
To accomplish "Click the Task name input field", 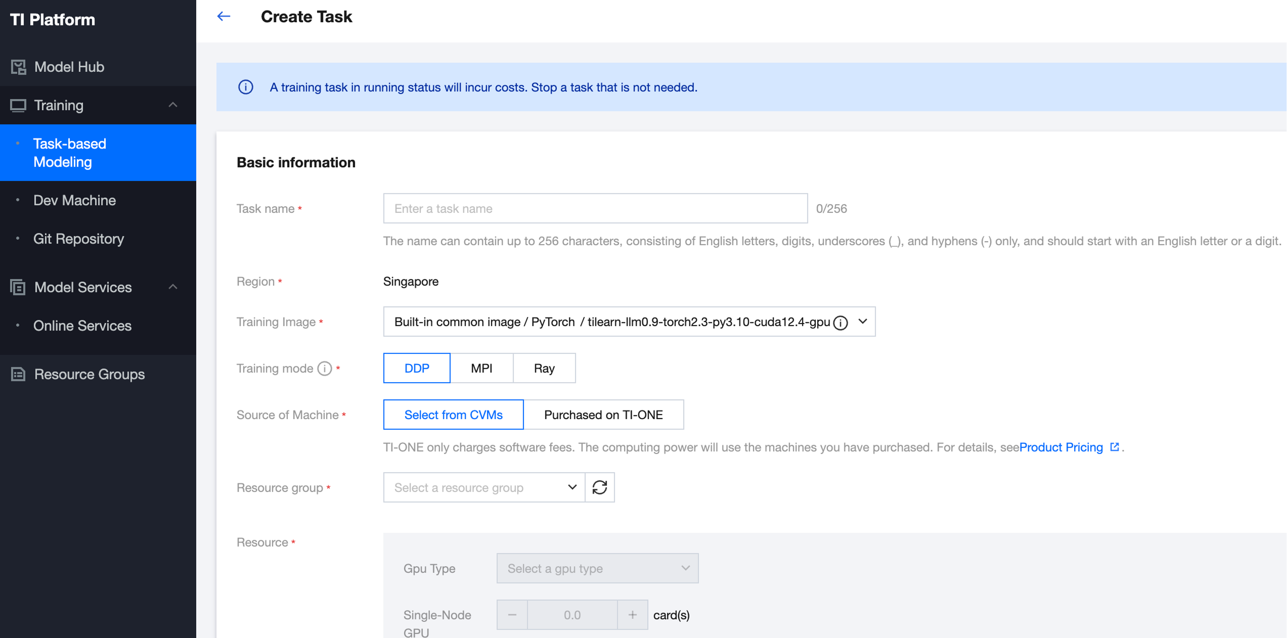I will (595, 208).
